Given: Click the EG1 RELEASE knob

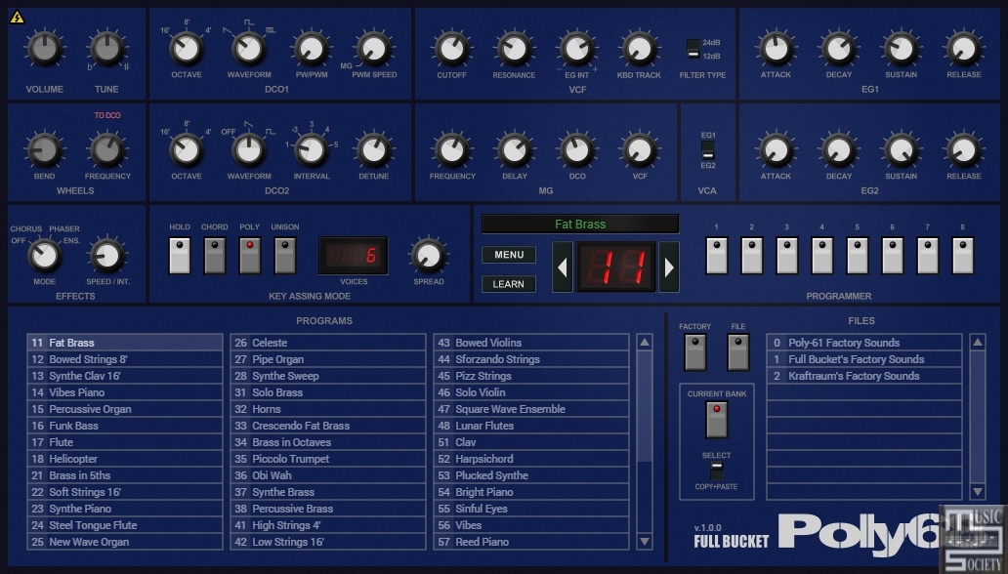Looking at the screenshot, I should pyautogui.click(x=964, y=48).
